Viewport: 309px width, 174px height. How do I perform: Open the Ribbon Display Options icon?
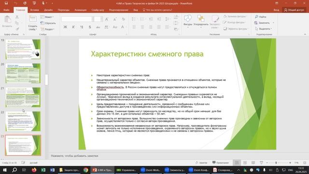(277, 3)
